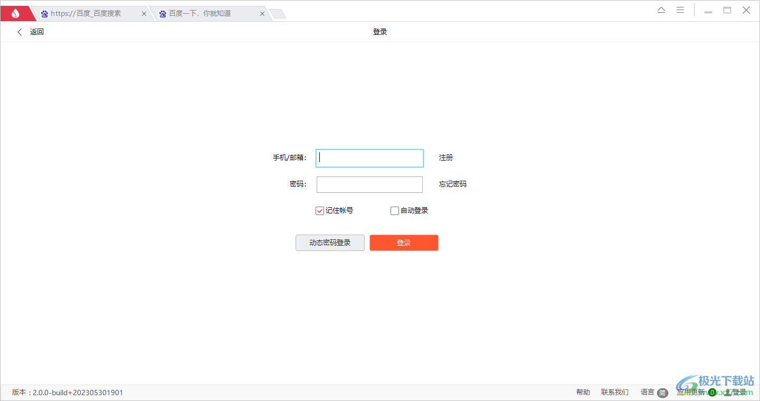Open the 忘记密码 link
Viewport: 760px width, 401px height.
[x=452, y=184]
